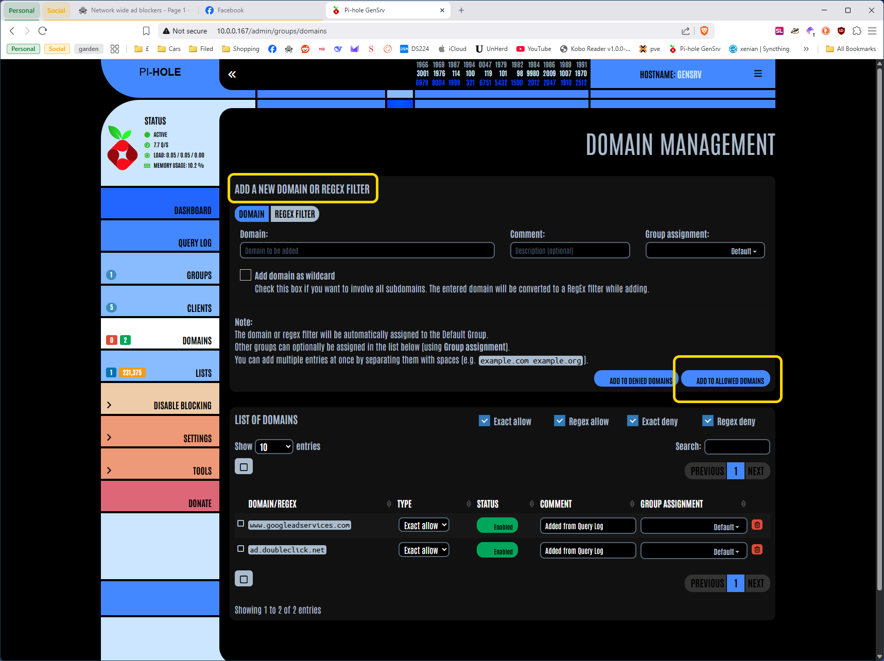Bookmark this page icon

(146, 31)
